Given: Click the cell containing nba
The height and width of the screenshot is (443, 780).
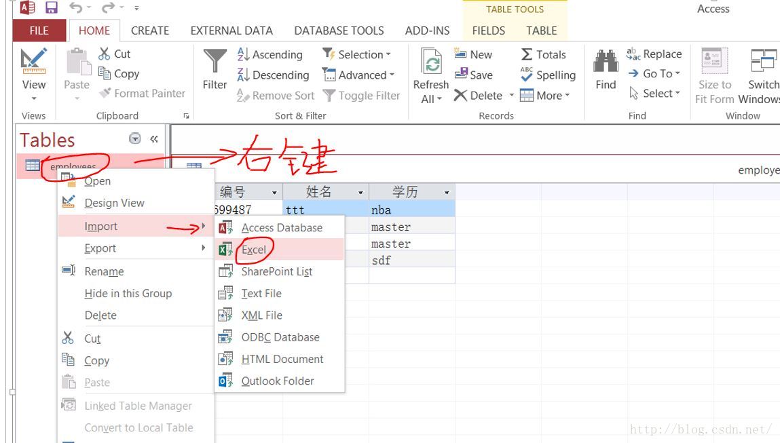Looking at the screenshot, I should [x=412, y=210].
